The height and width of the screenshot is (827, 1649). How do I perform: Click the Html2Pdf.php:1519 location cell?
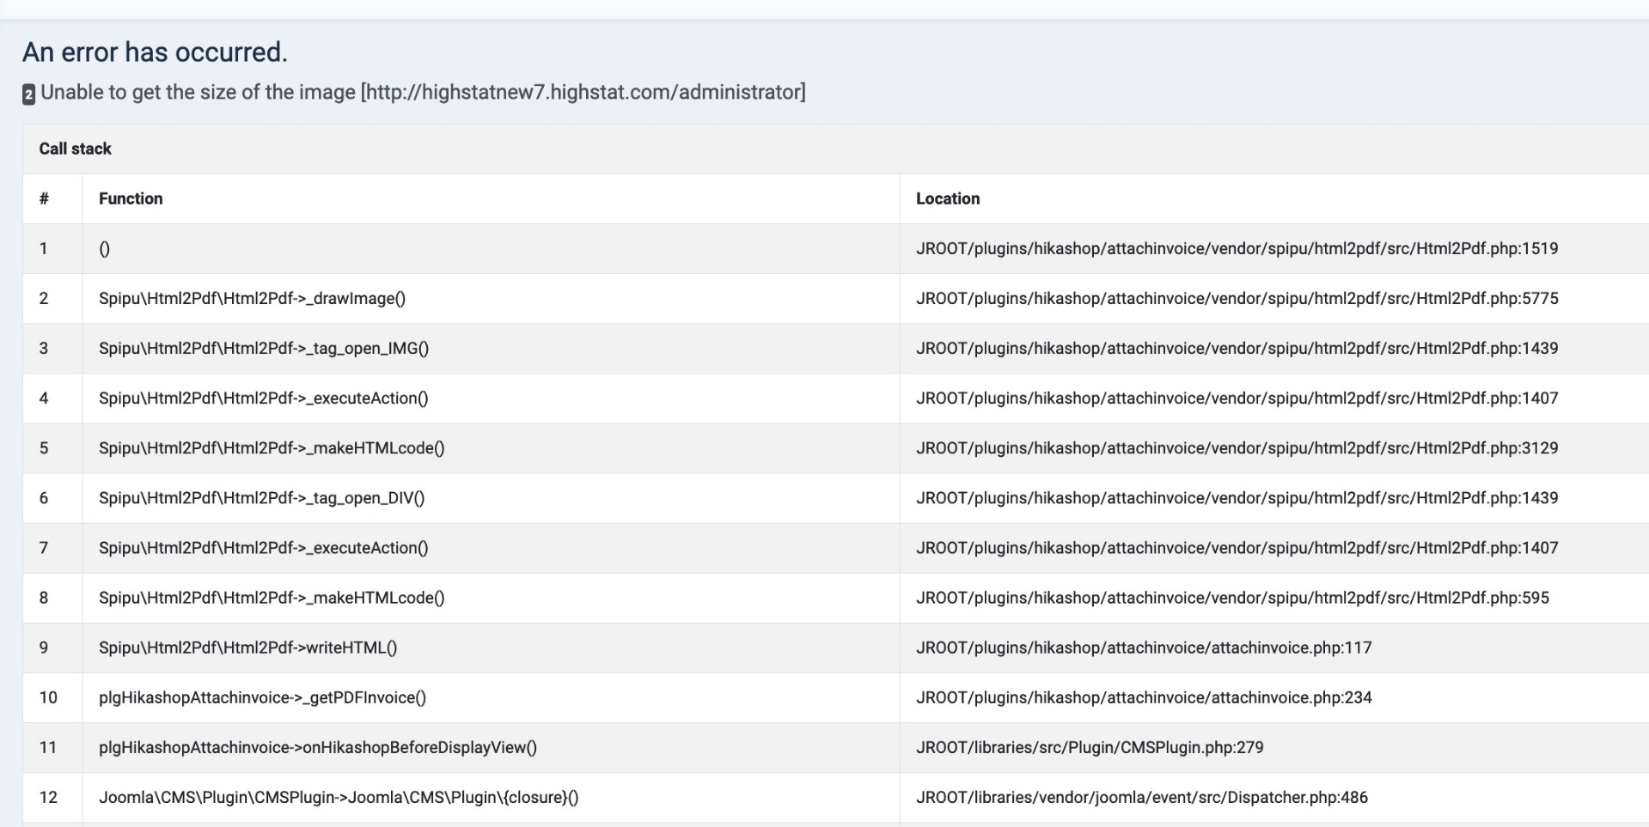tap(1237, 248)
